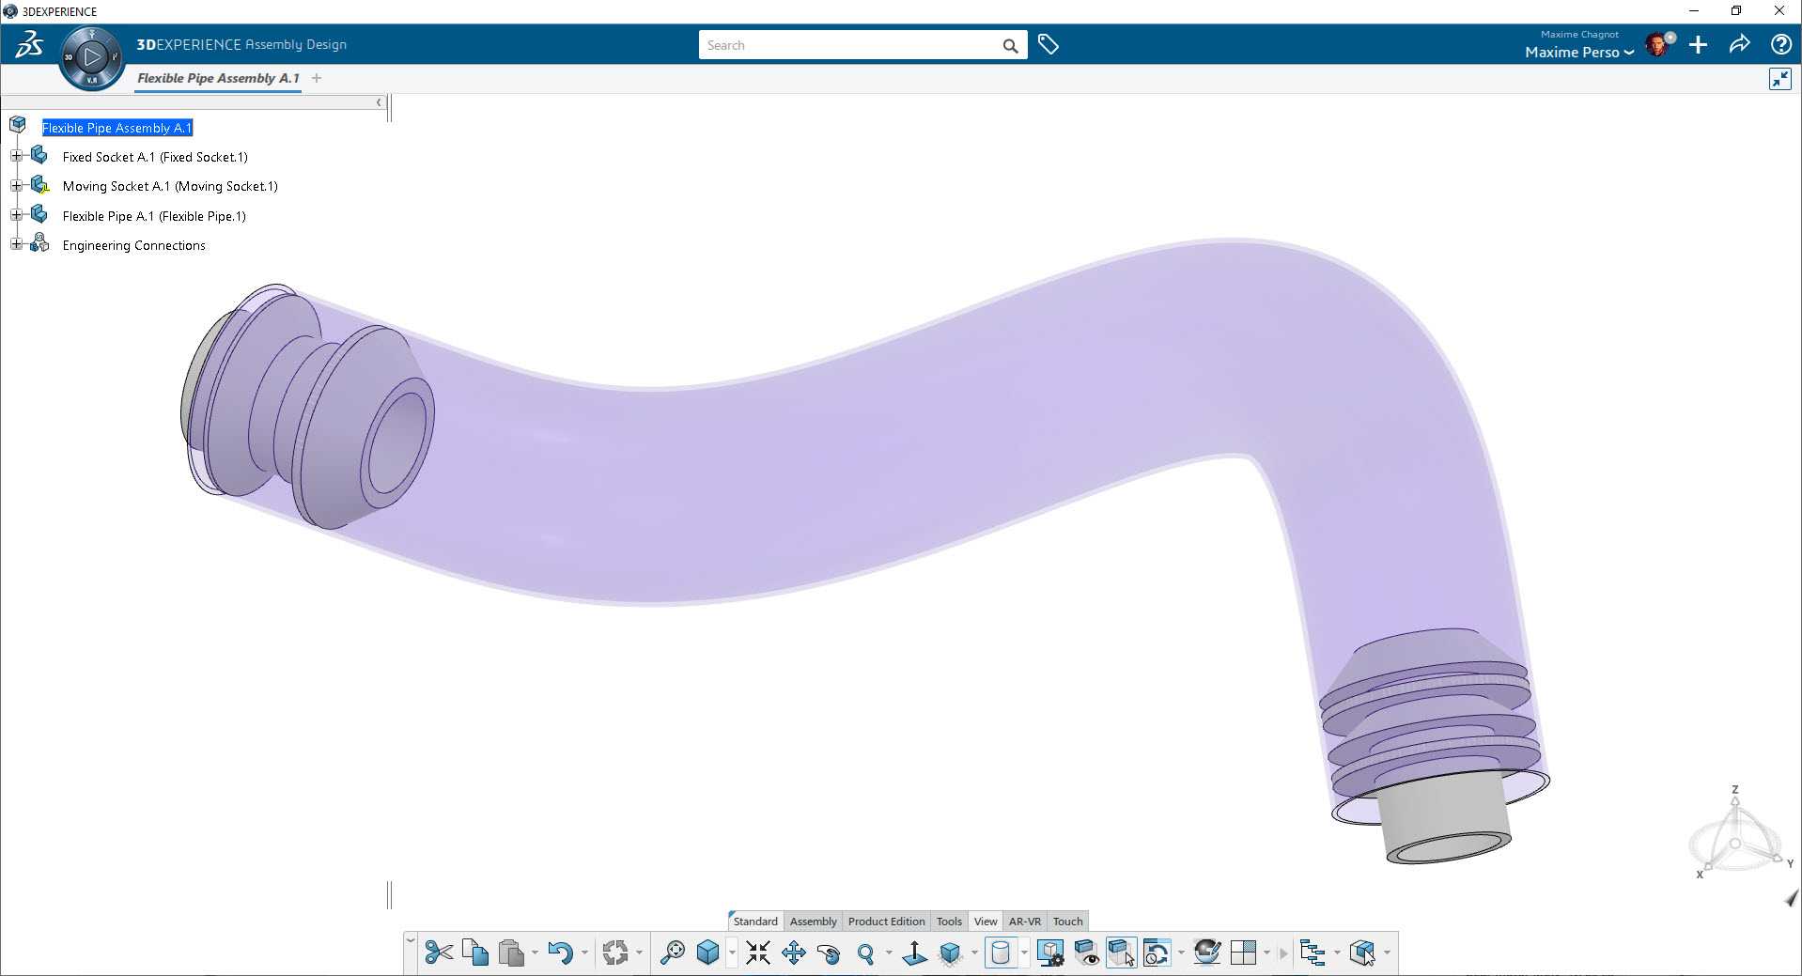
Task: Toggle the Hide/Show eye icon
Action: point(1086,953)
